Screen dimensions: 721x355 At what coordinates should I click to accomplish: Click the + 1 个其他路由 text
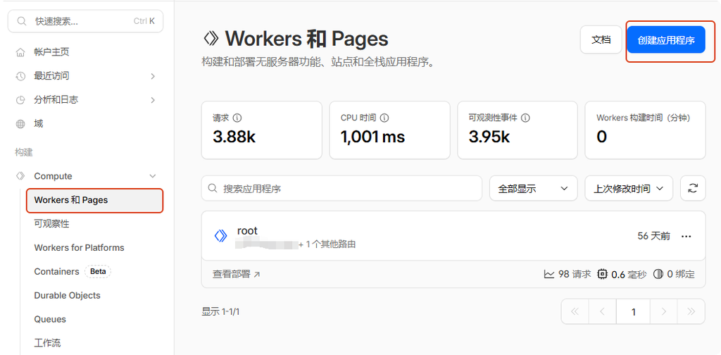click(x=327, y=244)
